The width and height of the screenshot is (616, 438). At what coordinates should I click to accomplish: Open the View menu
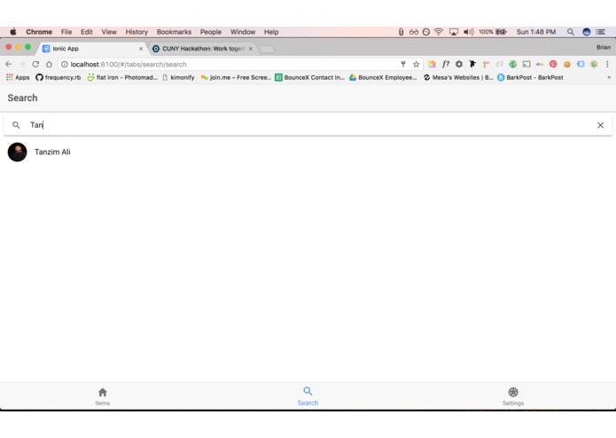click(109, 32)
